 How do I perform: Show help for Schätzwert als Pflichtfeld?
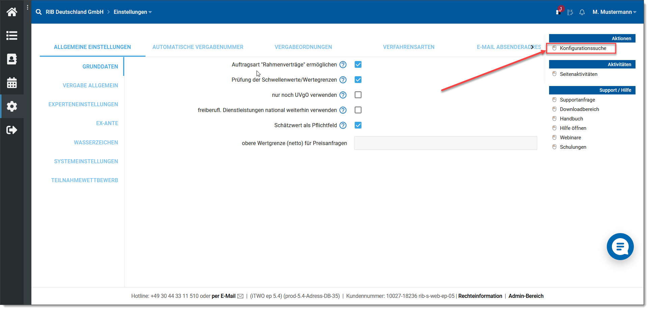tap(343, 125)
